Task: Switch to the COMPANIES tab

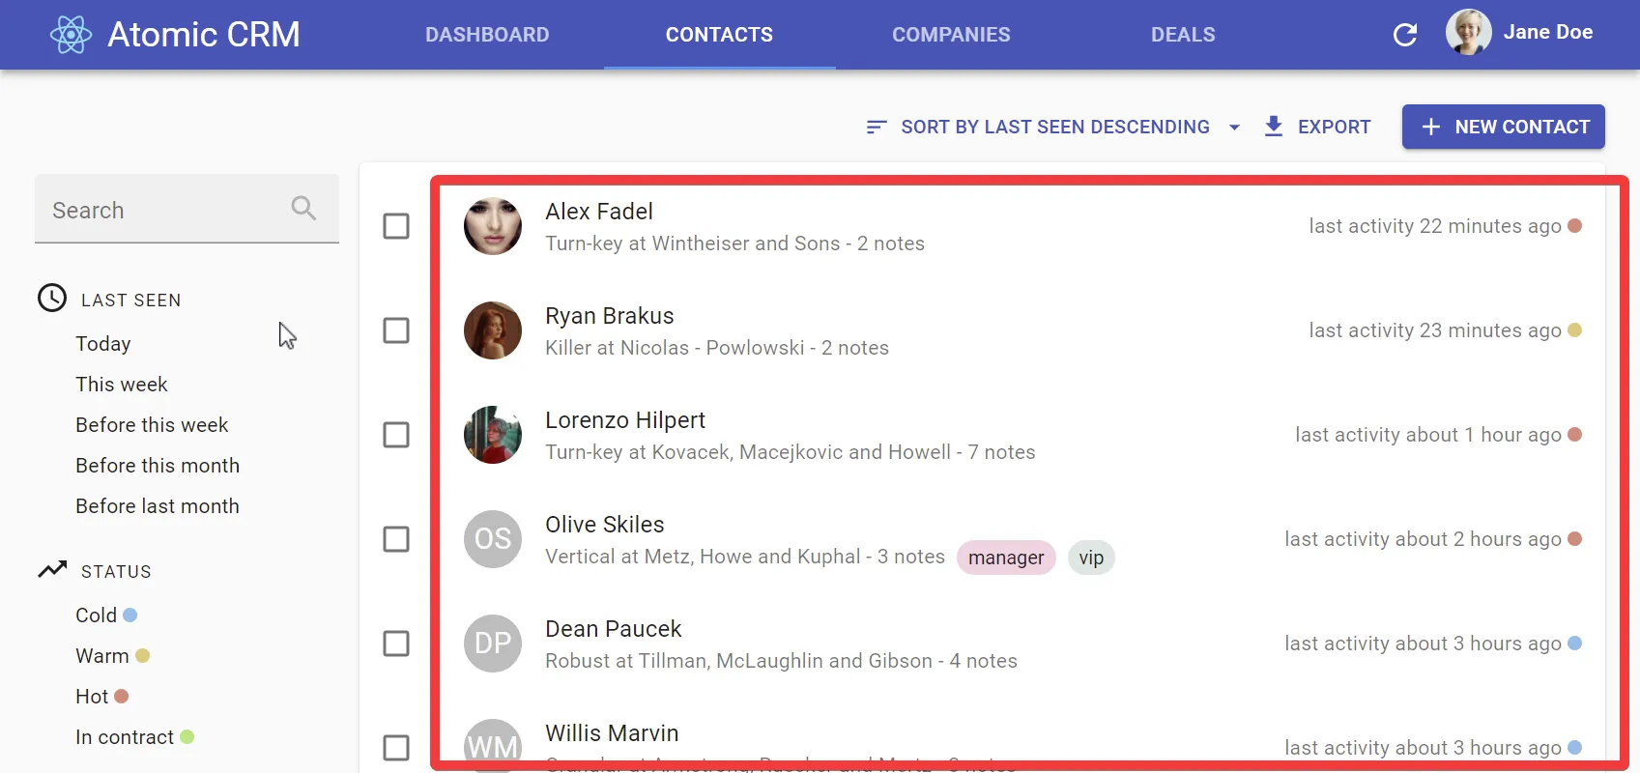Action: pyautogui.click(x=951, y=35)
